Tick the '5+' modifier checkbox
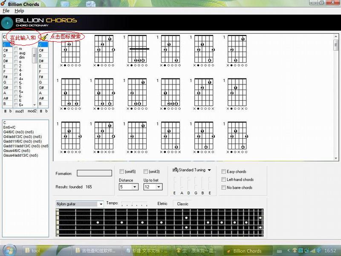The image size is (341, 256). click(x=16, y=92)
